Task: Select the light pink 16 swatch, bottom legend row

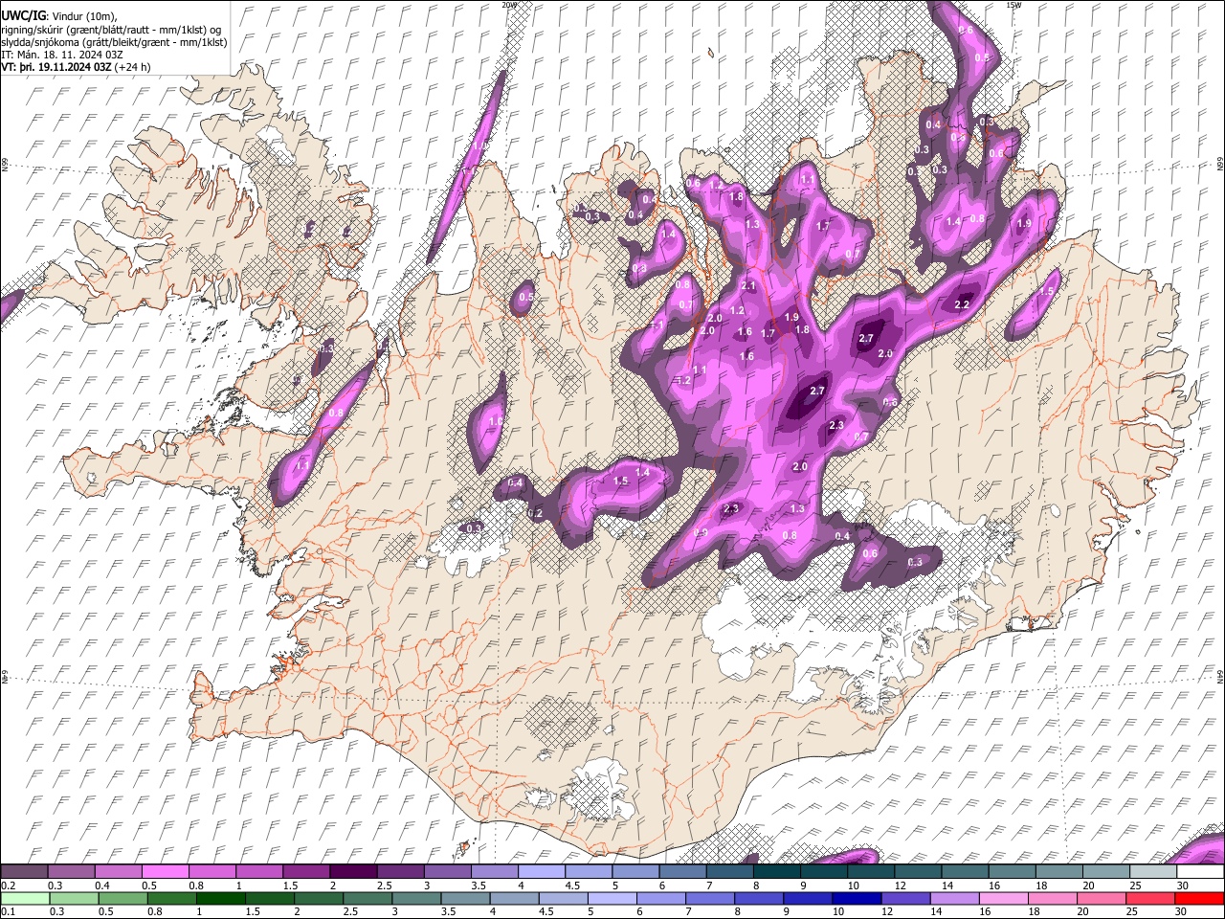Action: [x=1004, y=898]
